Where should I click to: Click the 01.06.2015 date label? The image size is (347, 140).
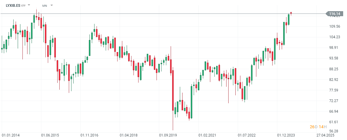click(x=50, y=135)
